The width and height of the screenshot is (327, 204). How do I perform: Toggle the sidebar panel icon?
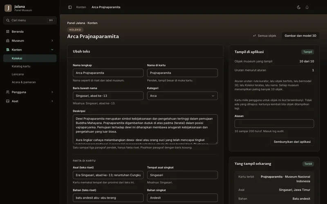coord(70,7)
